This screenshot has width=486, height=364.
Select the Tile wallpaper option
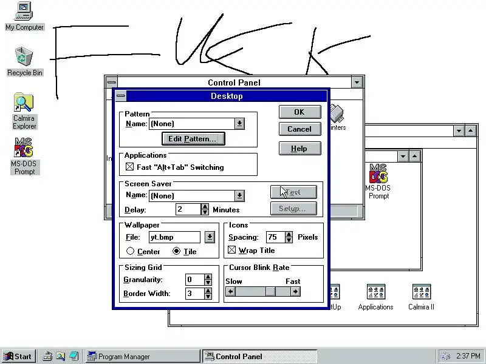[x=176, y=251]
